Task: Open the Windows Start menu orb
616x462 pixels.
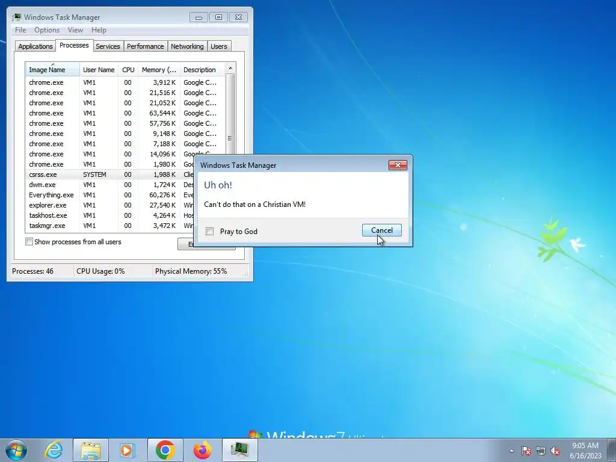Action: click(x=16, y=450)
